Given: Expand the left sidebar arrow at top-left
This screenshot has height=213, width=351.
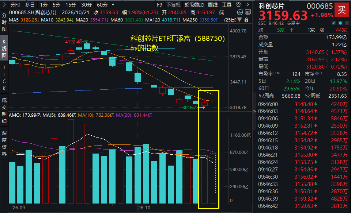Looking at the screenshot, I should pos(4,4).
